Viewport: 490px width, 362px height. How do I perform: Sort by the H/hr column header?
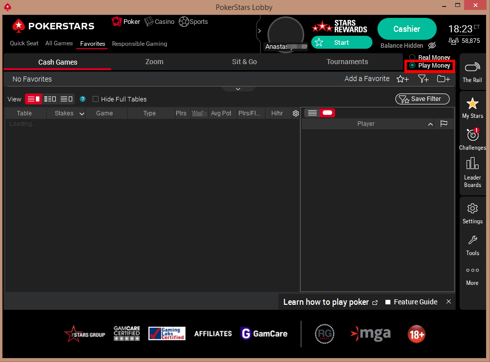pos(277,113)
